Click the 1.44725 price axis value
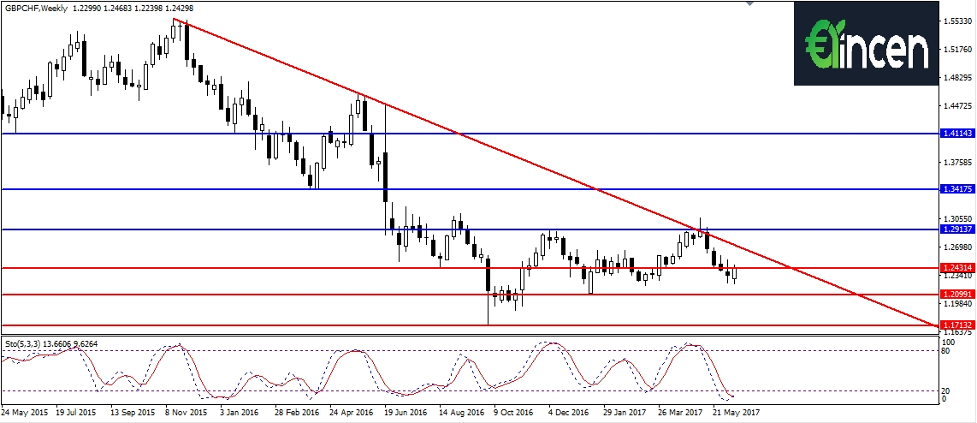977x423 pixels. 957,106
